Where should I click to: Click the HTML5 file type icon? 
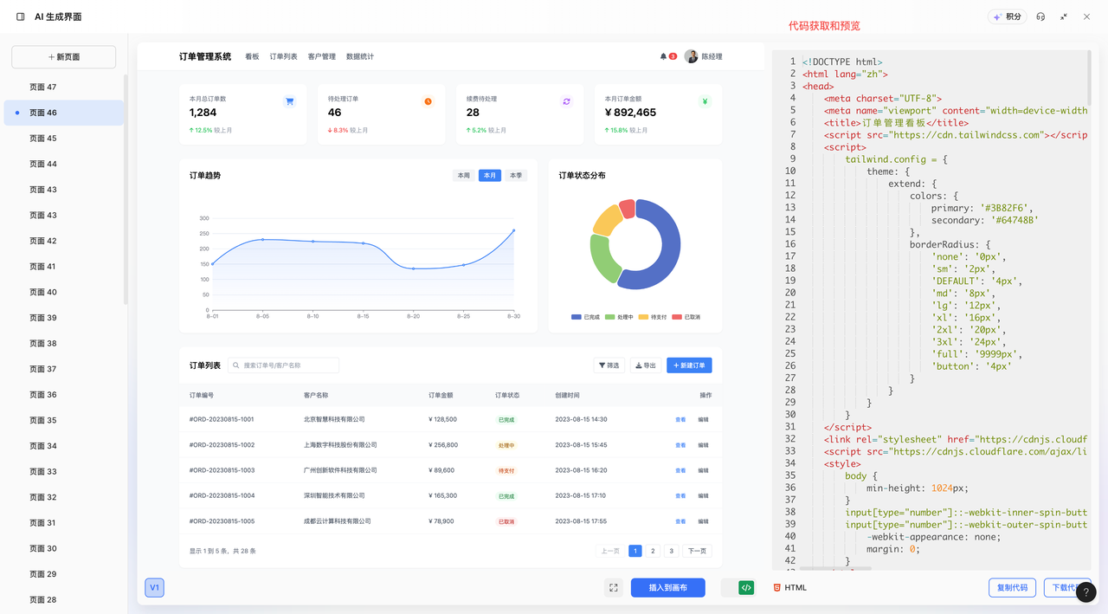coord(776,587)
